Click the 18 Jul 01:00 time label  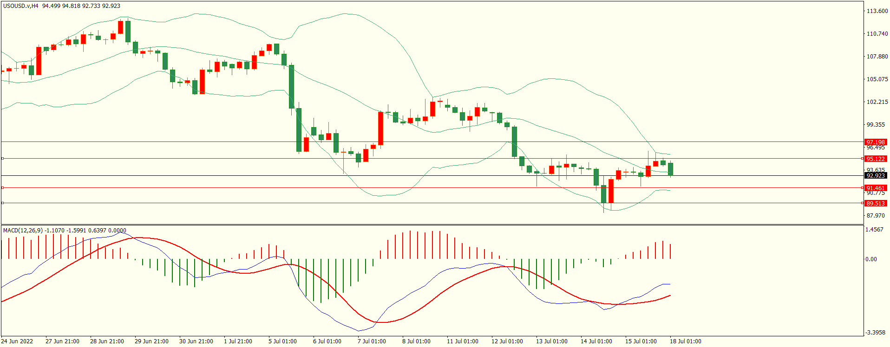pyautogui.click(x=685, y=341)
